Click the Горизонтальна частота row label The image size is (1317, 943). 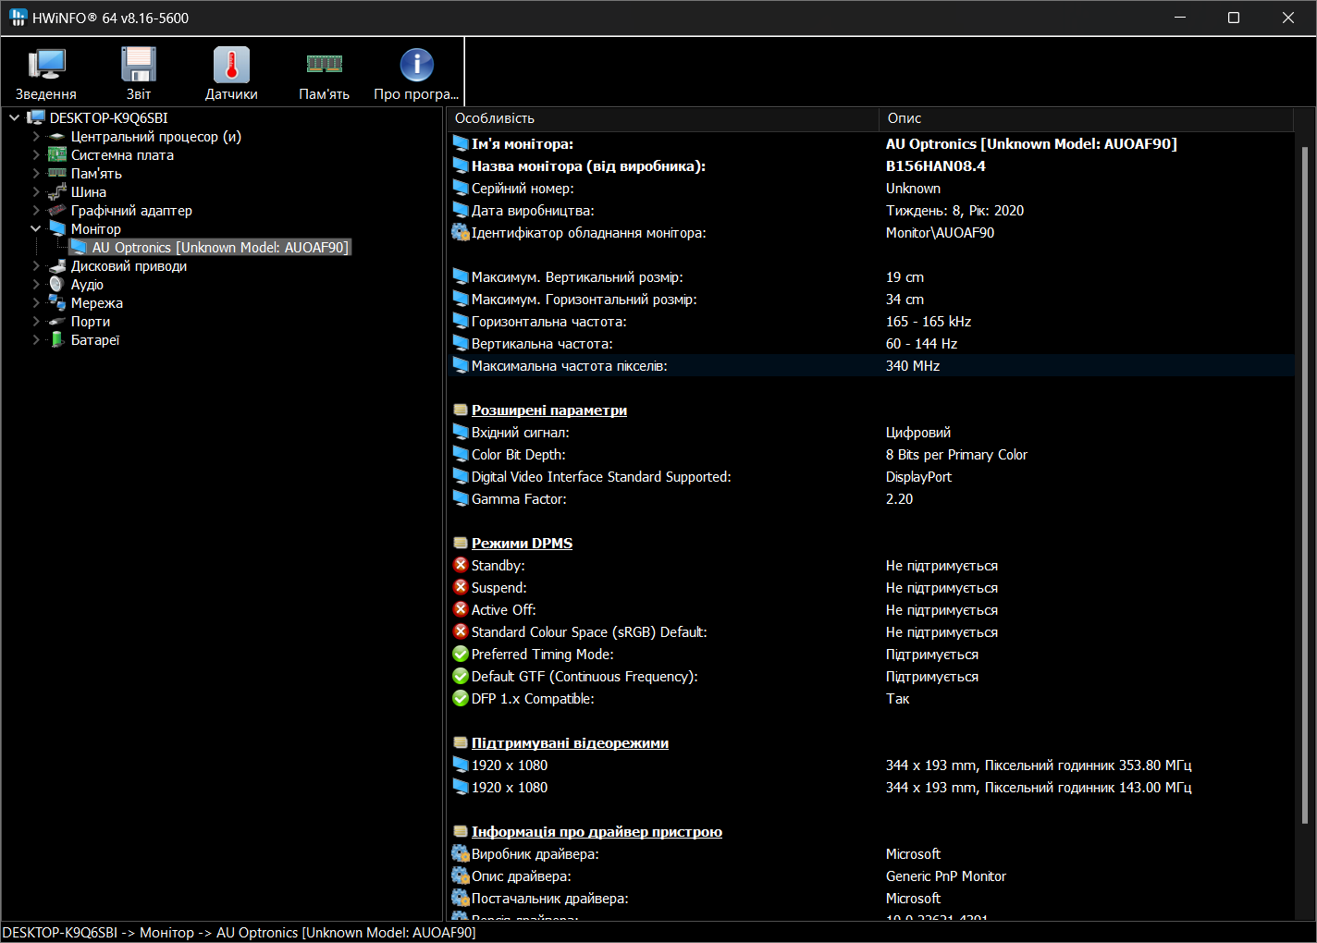pos(548,322)
